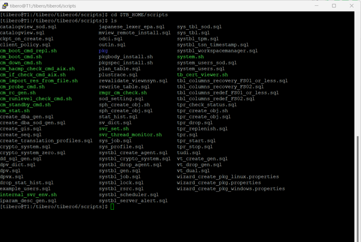Click script cm_boot_cmd_repl.sh
Screen dimensions: 361x242
[28, 50]
